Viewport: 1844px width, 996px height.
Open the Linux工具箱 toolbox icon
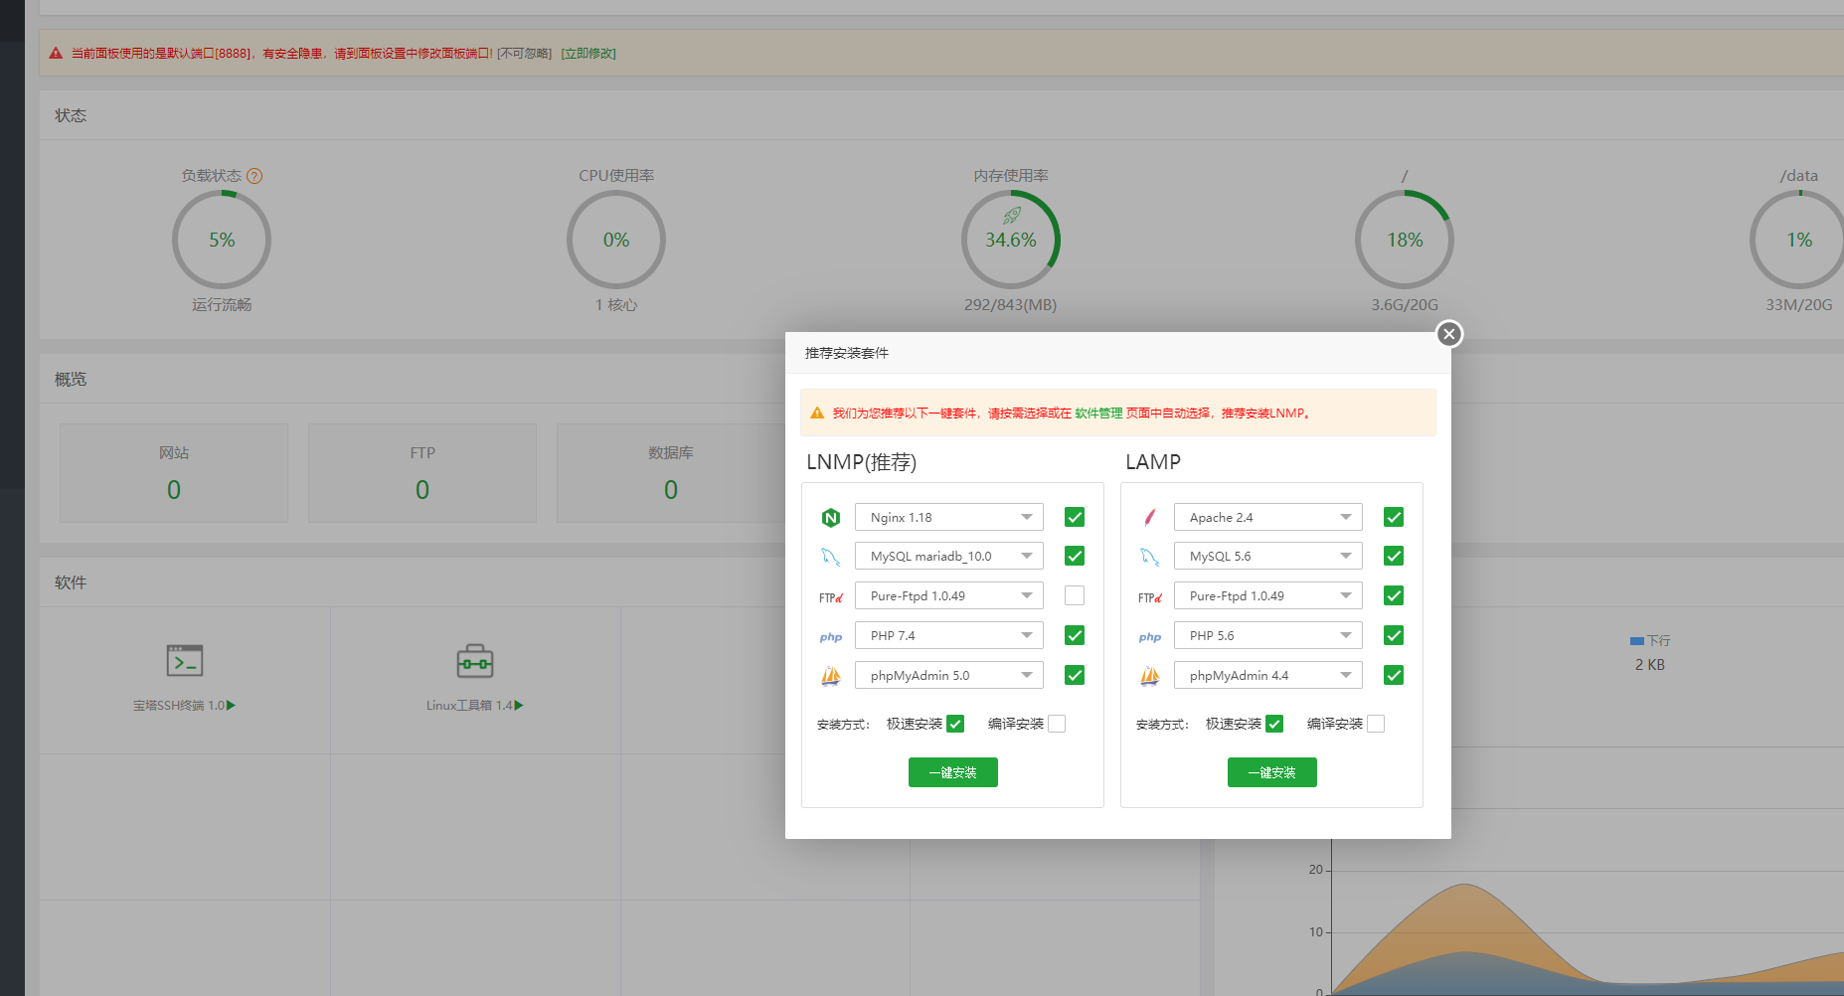pyautogui.click(x=475, y=661)
